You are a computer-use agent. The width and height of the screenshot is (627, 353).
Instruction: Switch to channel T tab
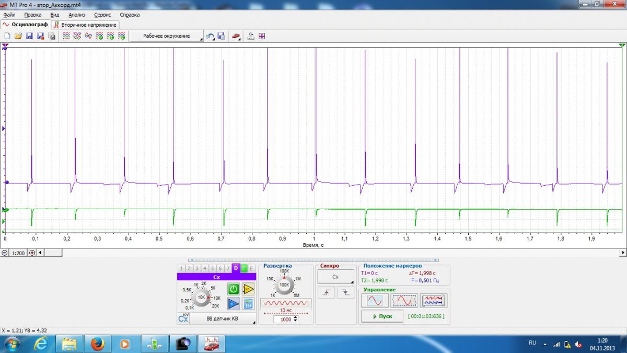243,268
